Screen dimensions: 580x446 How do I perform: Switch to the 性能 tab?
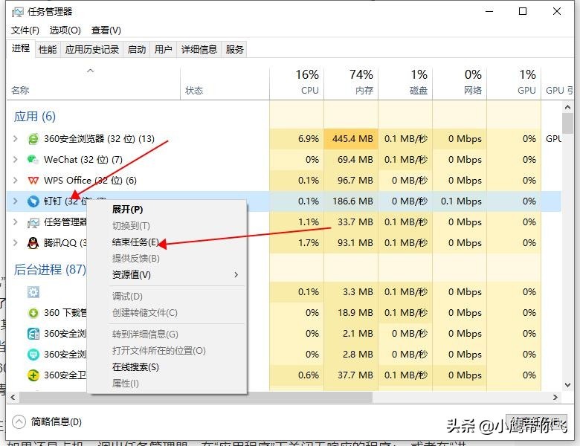(48, 49)
